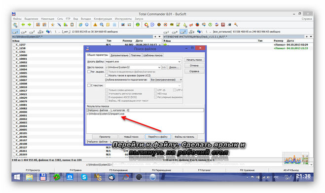Click the green circle toolbar icon
The image size is (325, 193).
coord(138,25)
